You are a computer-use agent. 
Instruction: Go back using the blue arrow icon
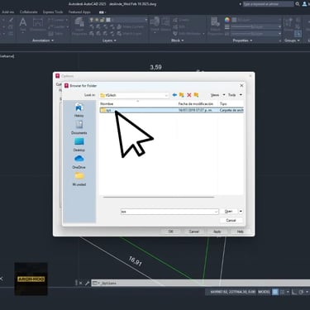point(174,95)
